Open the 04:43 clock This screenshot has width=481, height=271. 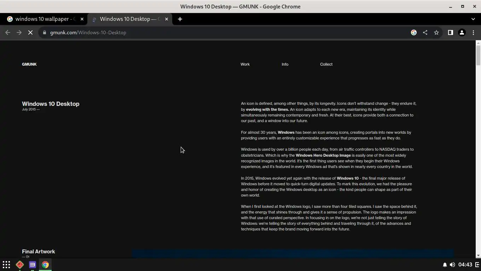pyautogui.click(x=465, y=265)
